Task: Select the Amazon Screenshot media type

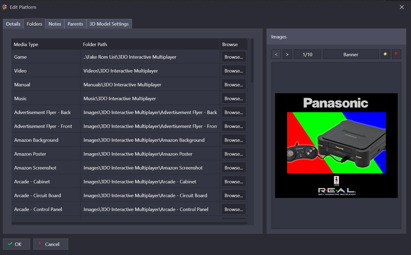Action: tap(46, 168)
